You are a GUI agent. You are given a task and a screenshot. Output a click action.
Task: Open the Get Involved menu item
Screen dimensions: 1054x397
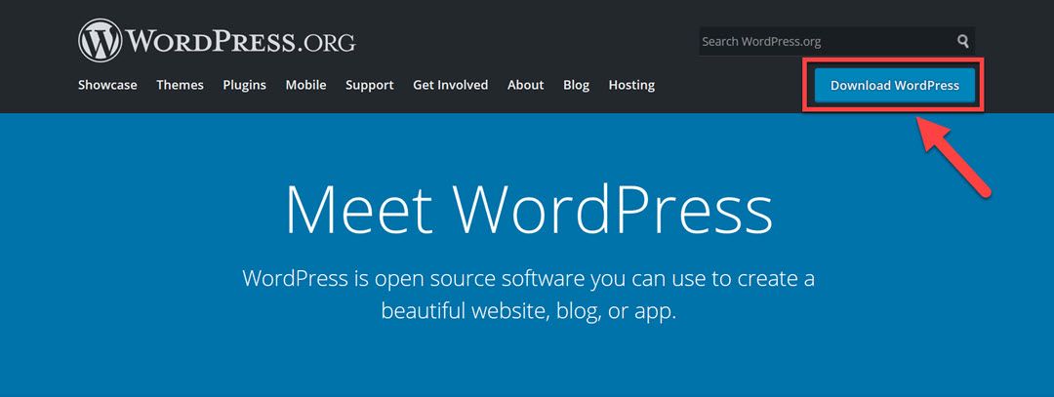coord(450,85)
